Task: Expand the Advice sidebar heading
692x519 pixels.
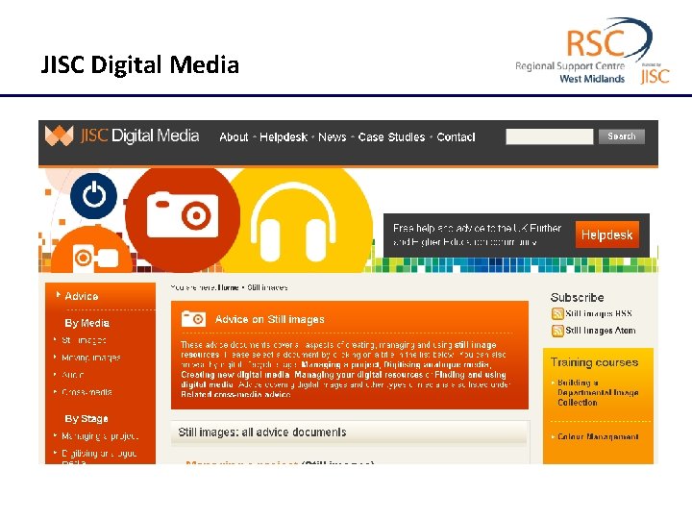Action: pos(81,296)
